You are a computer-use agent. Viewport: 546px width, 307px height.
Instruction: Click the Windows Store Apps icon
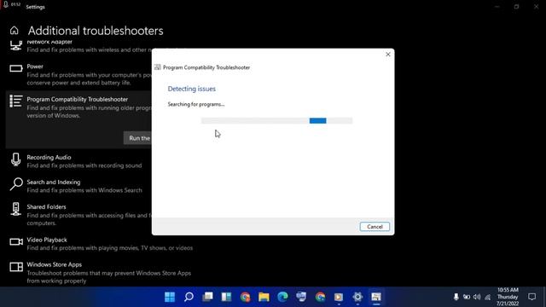(16, 267)
